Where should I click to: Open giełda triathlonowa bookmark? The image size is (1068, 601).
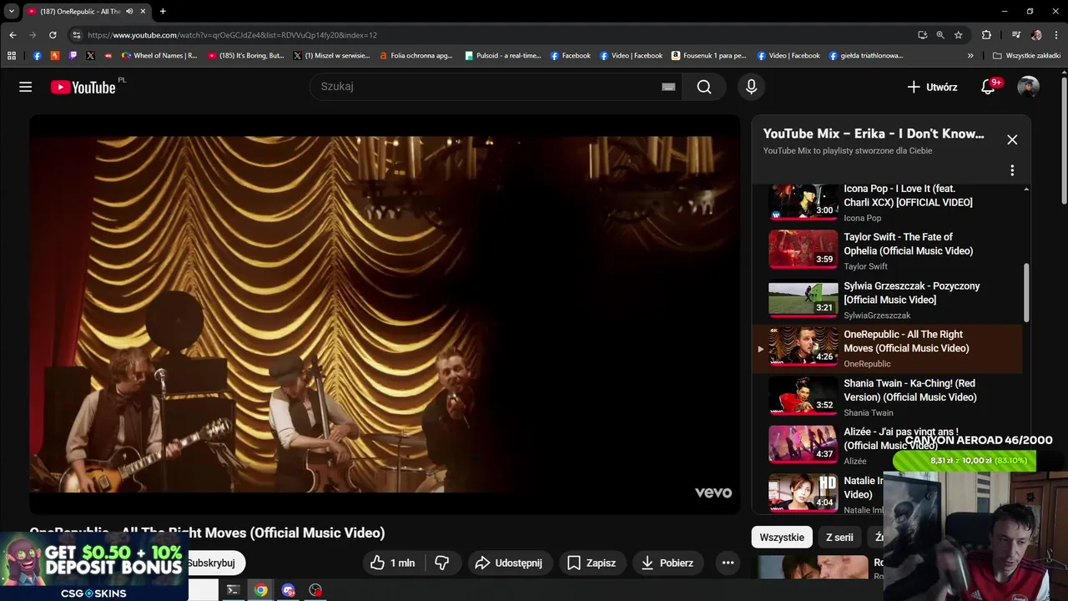click(x=866, y=56)
